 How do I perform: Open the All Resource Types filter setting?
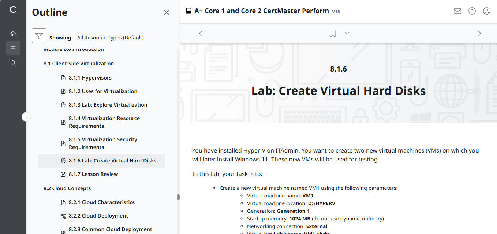coord(110,37)
